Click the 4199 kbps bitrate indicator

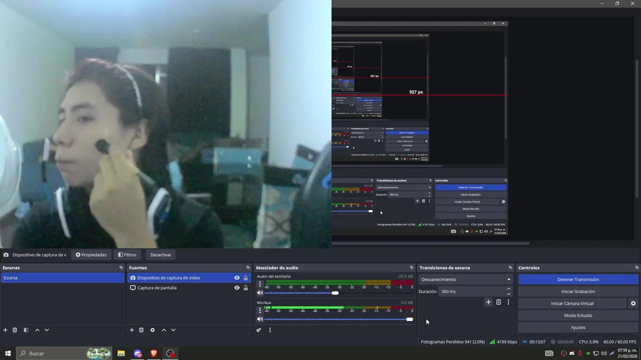tap(503, 342)
